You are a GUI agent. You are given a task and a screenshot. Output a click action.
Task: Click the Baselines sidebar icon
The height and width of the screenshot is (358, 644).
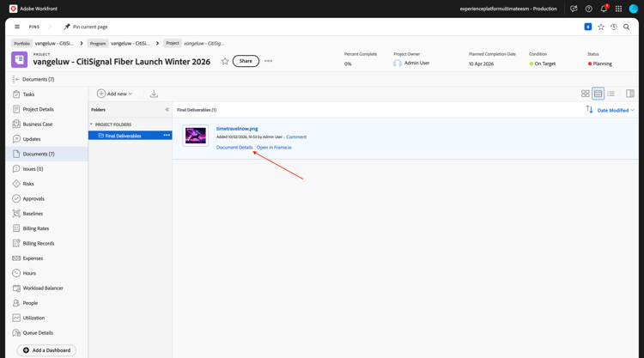[x=16, y=214]
